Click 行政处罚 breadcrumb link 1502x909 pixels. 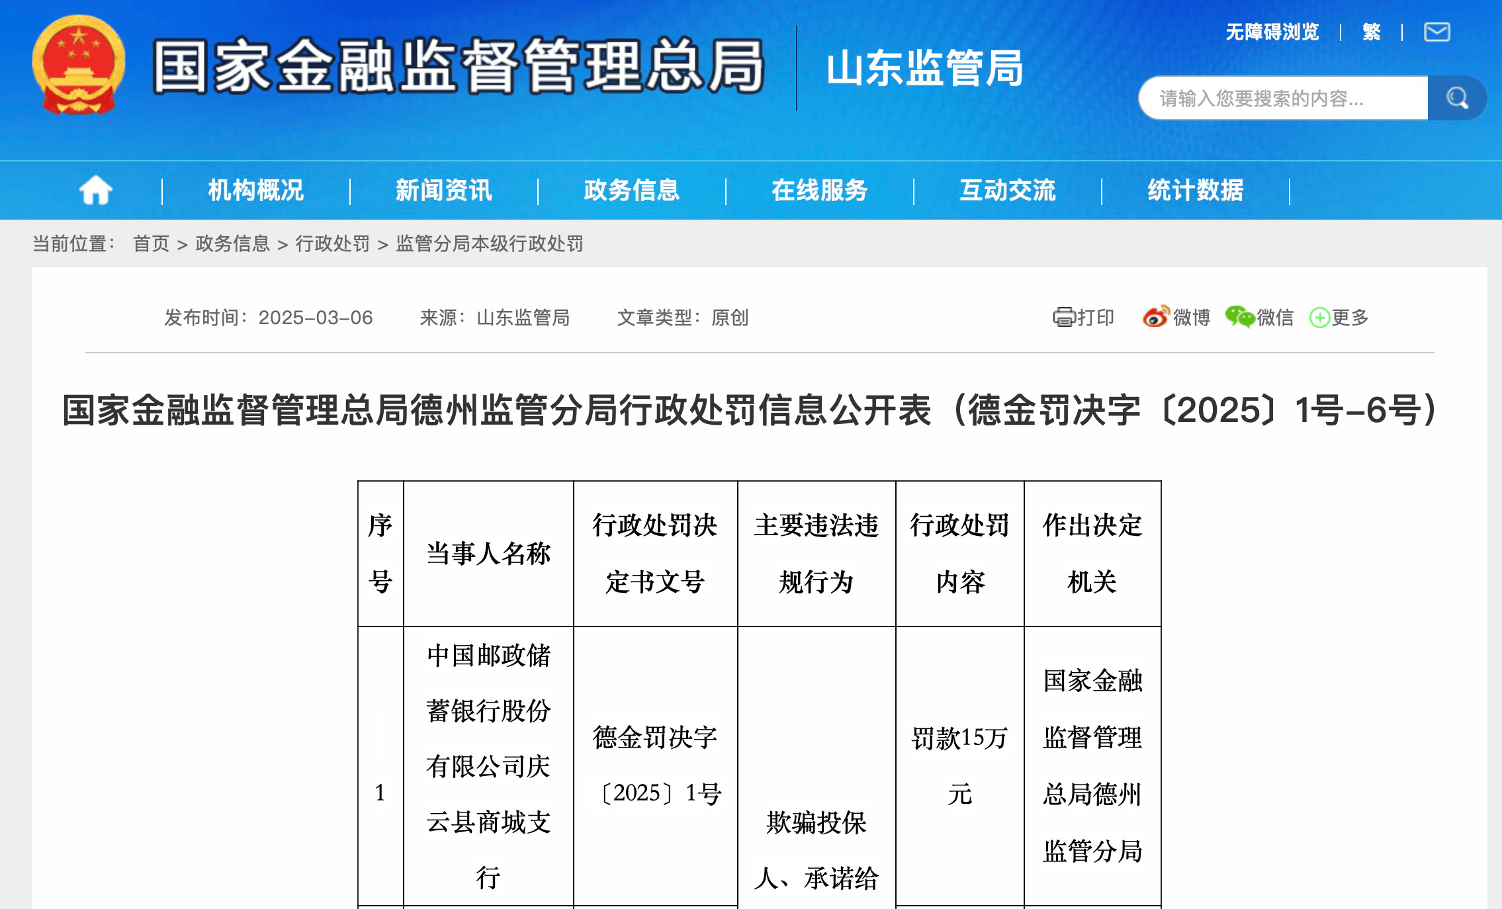click(333, 243)
